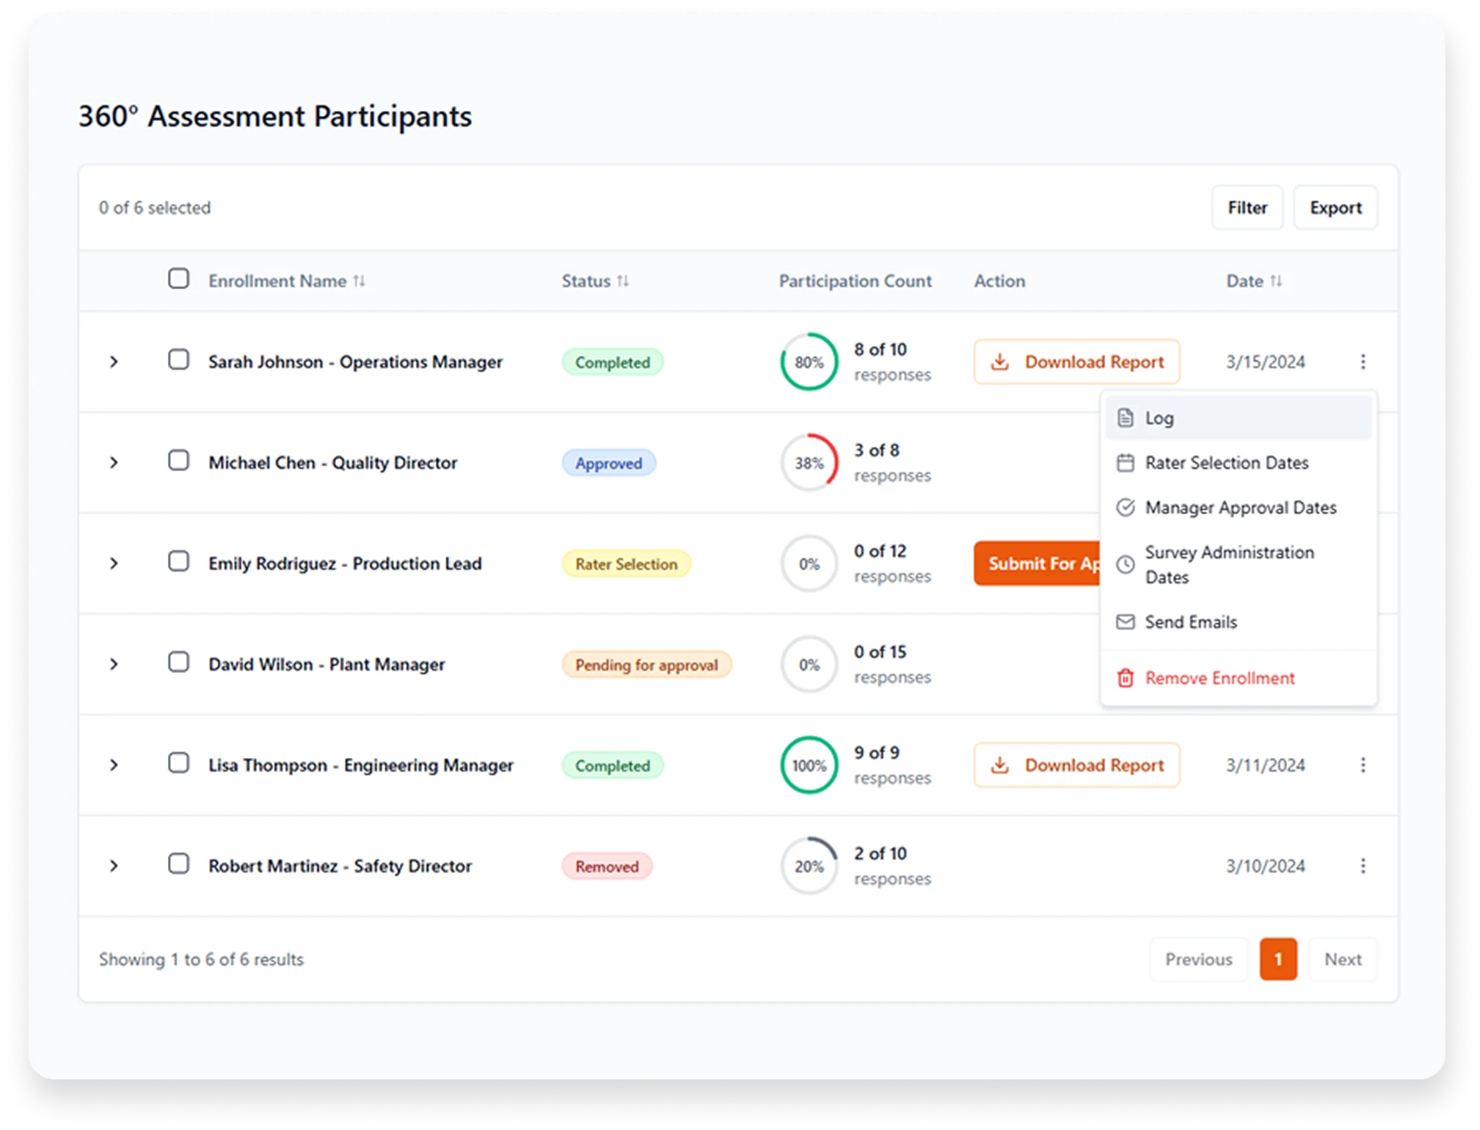Viewport: 1480px width, 1130px height.
Task: Open kebab menu for Robert Martinez row
Action: tap(1363, 866)
